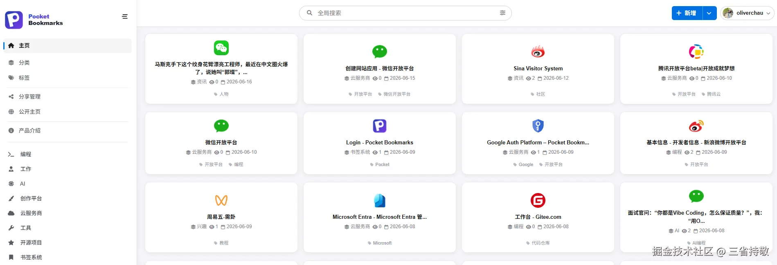Click the 腾讯云 tag
This screenshot has height=265, width=777.
pyautogui.click(x=711, y=94)
